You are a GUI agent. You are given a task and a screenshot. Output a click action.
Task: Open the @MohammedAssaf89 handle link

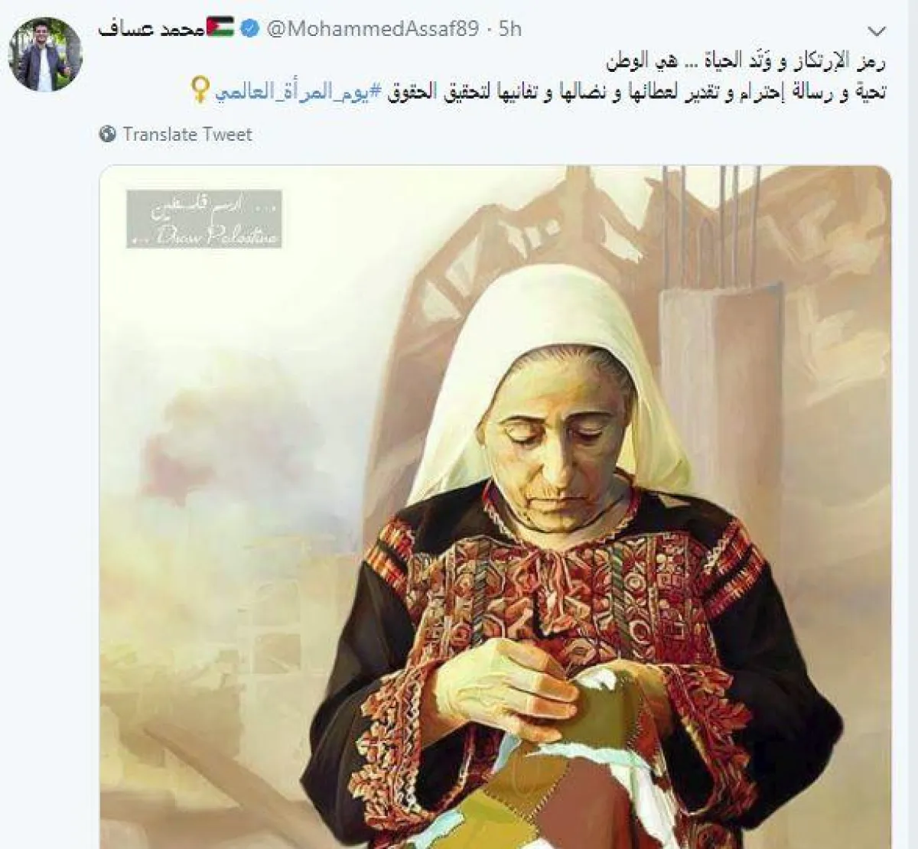[x=373, y=29]
